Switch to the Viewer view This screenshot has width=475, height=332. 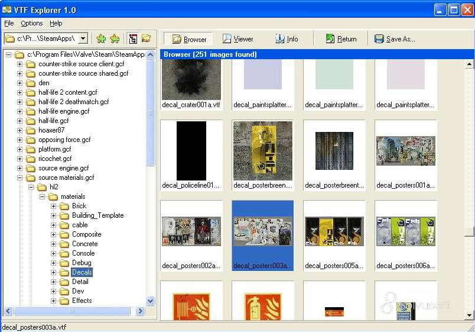[x=237, y=39]
